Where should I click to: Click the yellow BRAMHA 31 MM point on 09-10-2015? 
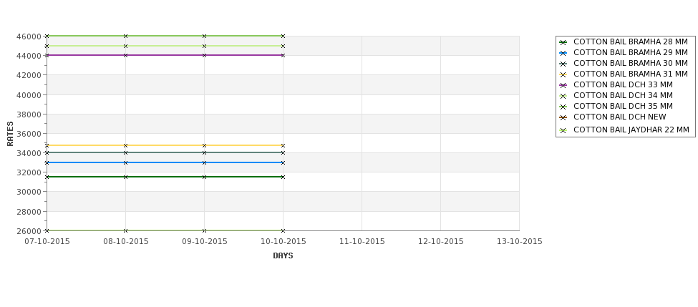tap(204, 145)
